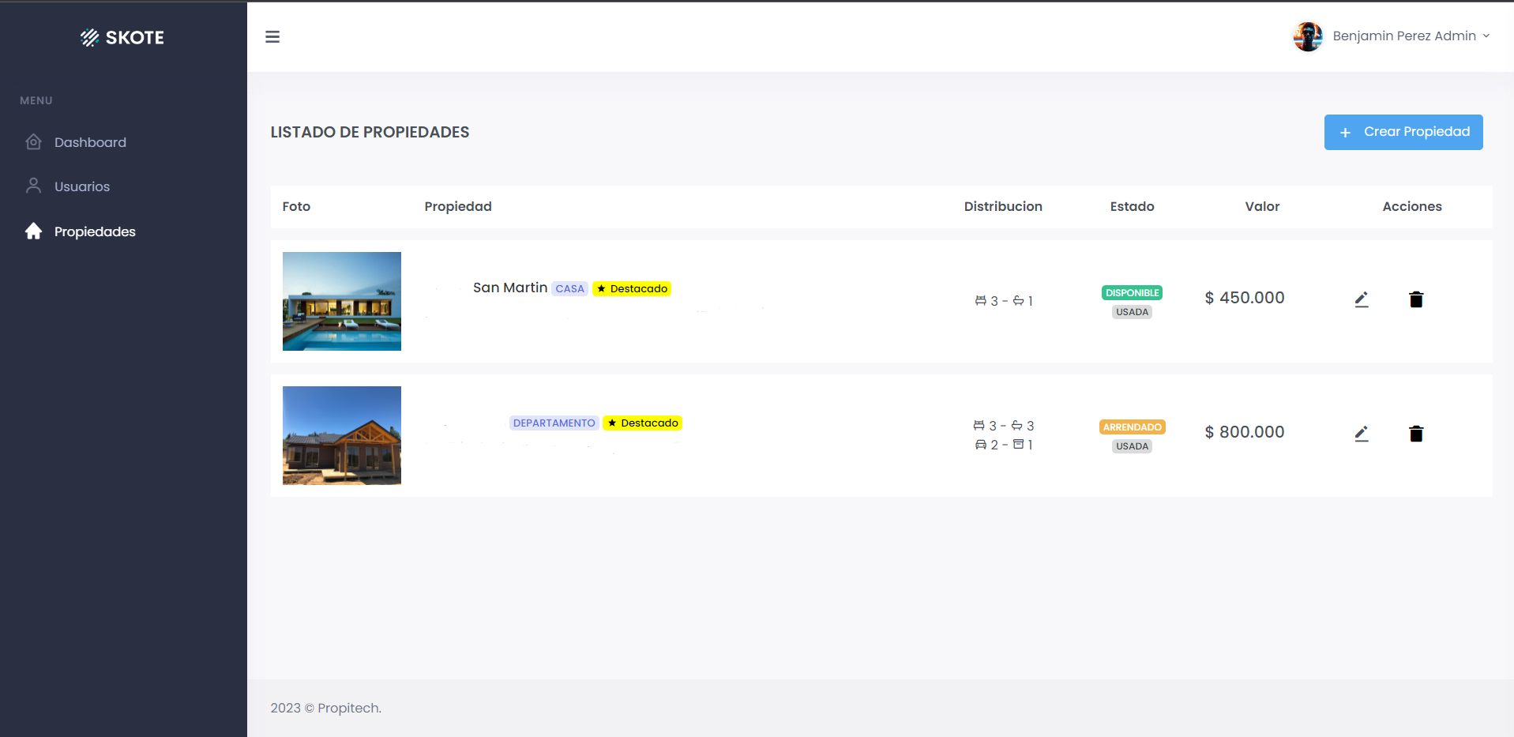Open the Dashboard menu item
Viewport: 1514px width, 737px height.
90,142
